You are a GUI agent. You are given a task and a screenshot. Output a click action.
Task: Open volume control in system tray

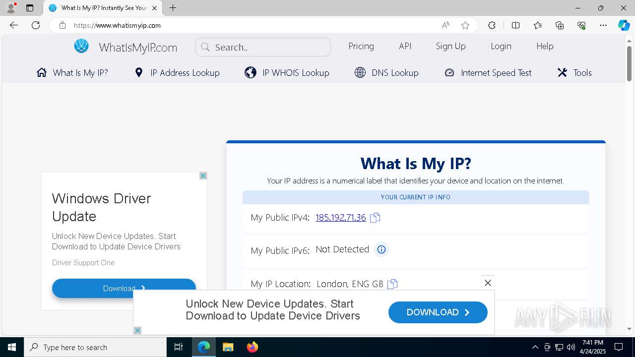571,347
